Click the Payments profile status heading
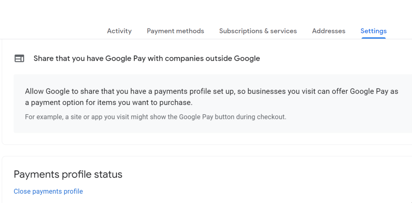The height and width of the screenshot is (203, 412). [x=68, y=174]
